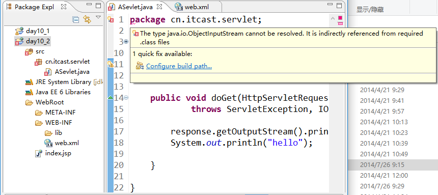Toggle Link with Editor icon
The width and height of the screenshot is (438, 195).
pos(87,19)
